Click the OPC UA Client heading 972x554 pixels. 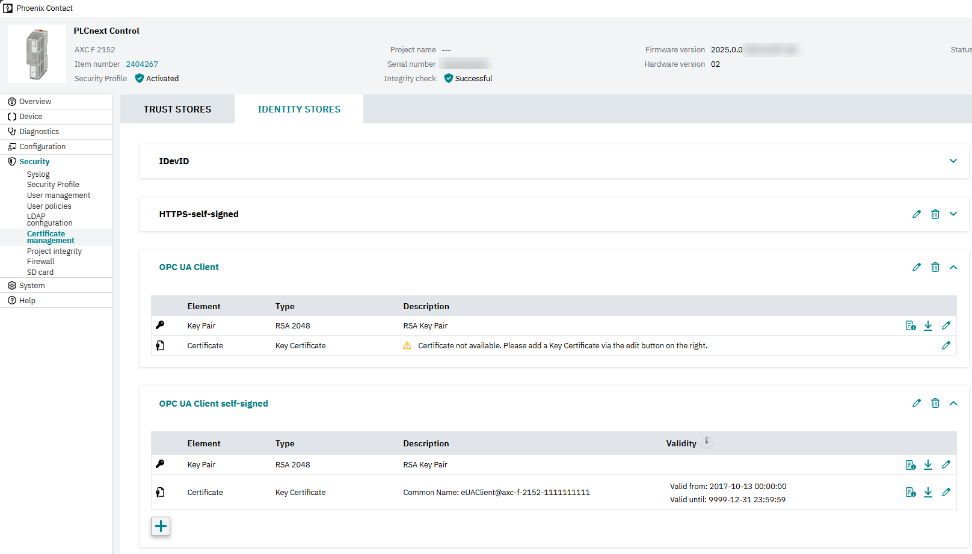coord(189,267)
